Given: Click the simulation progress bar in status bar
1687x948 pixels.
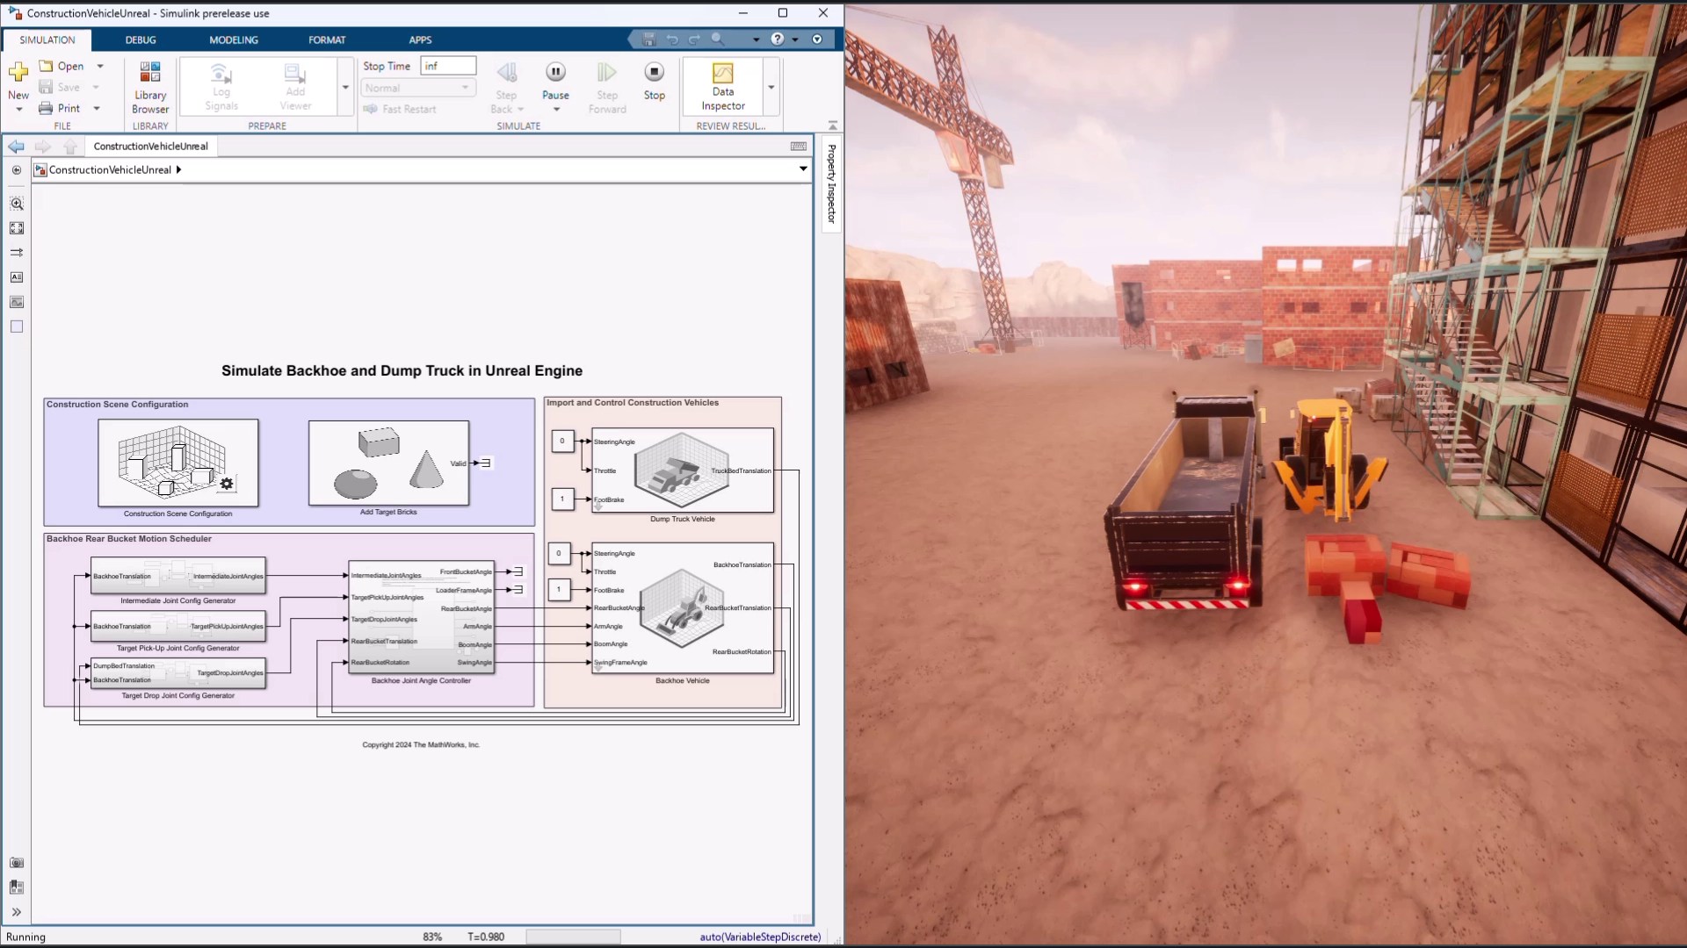Looking at the screenshot, I should click(573, 937).
